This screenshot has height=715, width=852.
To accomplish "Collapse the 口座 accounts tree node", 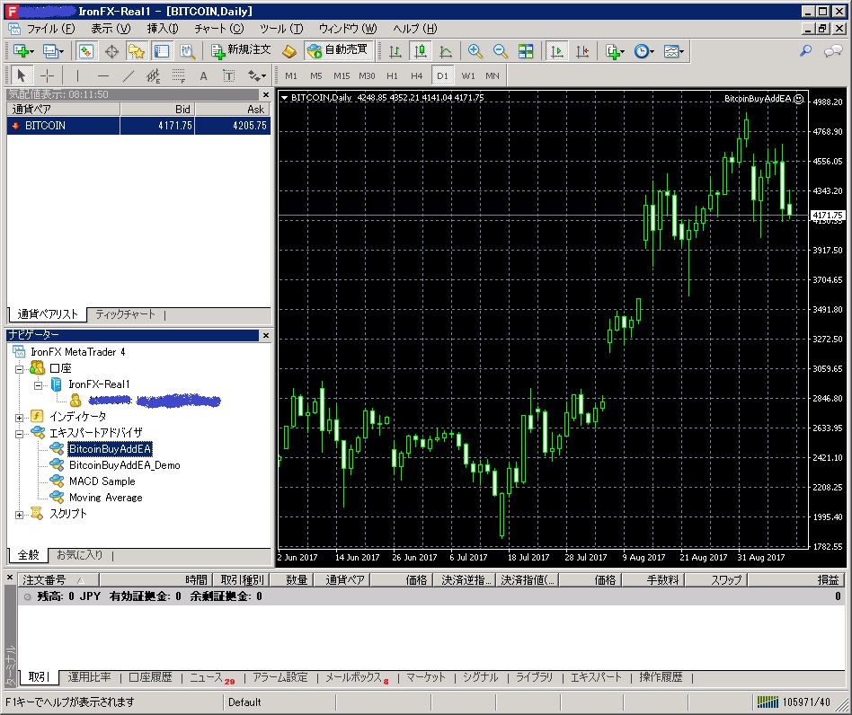I will tap(20, 369).
